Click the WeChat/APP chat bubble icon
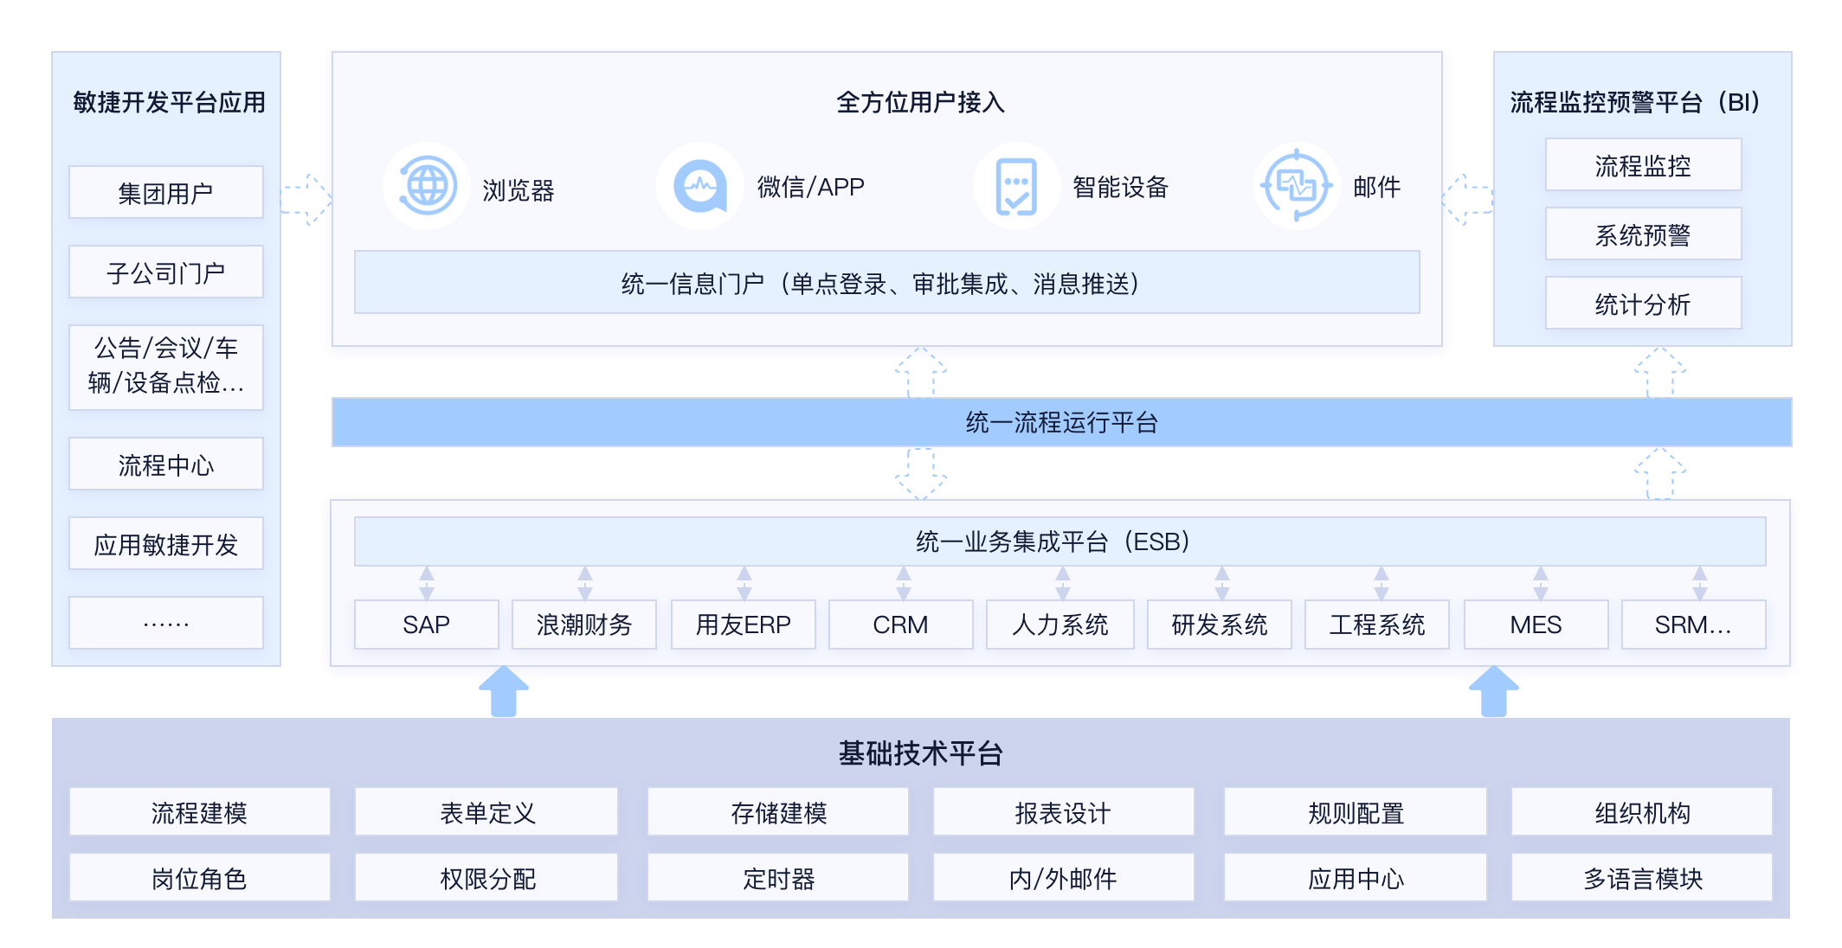This screenshot has width=1842, height=948. (x=700, y=185)
